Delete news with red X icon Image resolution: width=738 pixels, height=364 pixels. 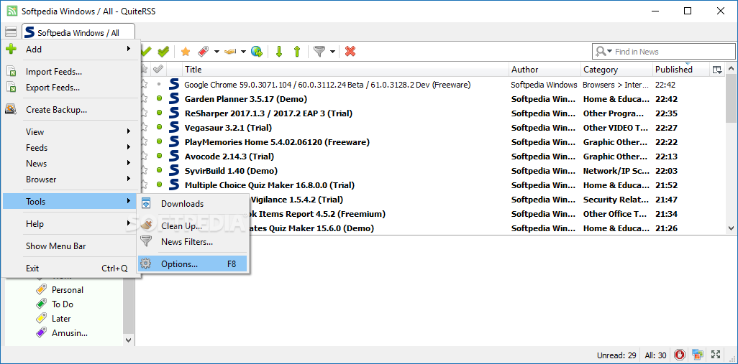tap(350, 51)
